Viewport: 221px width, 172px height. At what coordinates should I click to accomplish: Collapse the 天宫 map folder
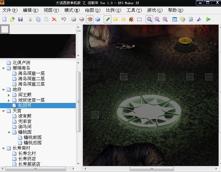point(4,111)
